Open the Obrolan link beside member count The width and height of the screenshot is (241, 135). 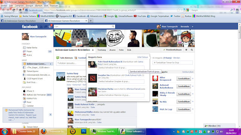pos(177,58)
